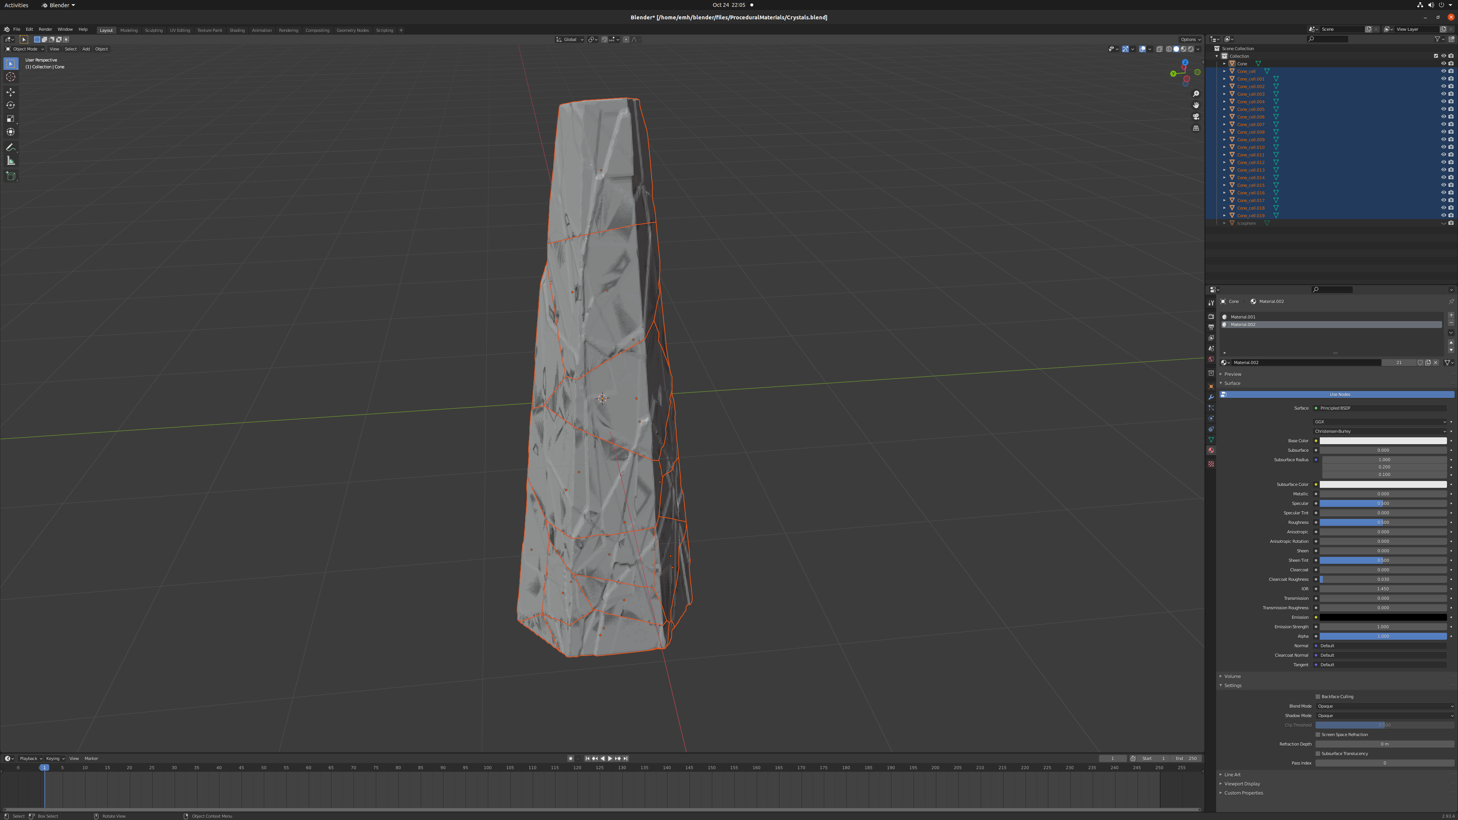This screenshot has width=1458, height=820.
Task: Toggle eye visibility for Cone object
Action: tap(1443, 63)
